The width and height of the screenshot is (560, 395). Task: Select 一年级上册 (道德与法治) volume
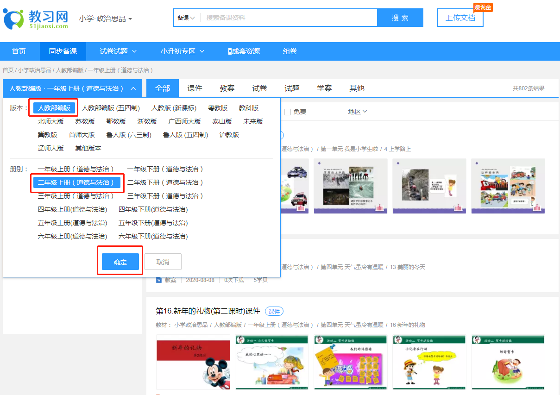(x=76, y=169)
